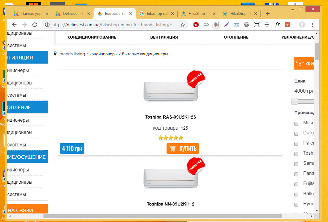Switch to hikashop Google search tab

click(156, 14)
